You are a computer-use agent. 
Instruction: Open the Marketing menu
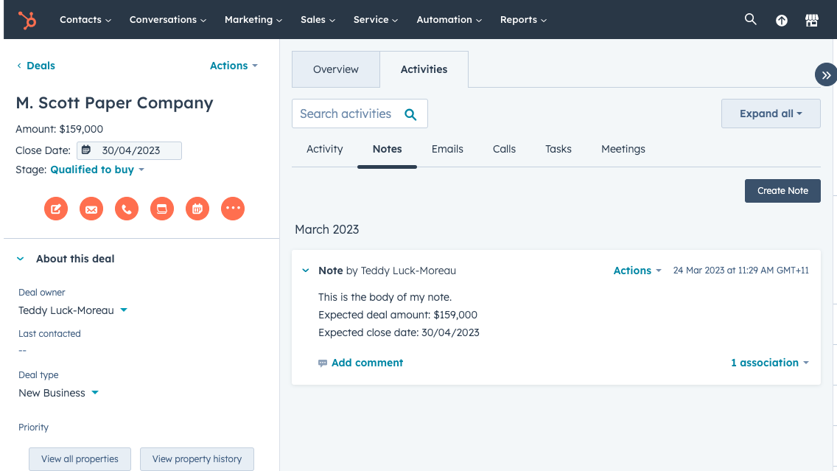[x=253, y=19]
